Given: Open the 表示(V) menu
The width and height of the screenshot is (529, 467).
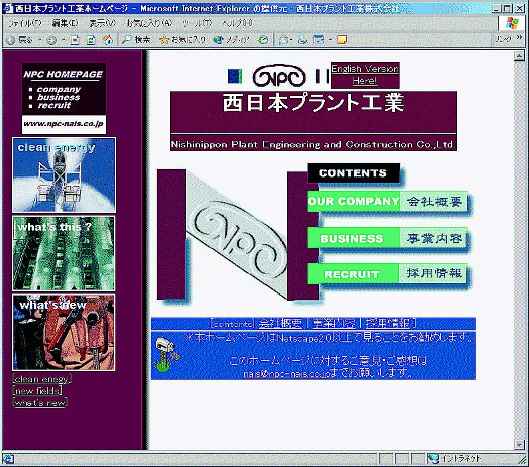Looking at the screenshot, I should [102, 23].
